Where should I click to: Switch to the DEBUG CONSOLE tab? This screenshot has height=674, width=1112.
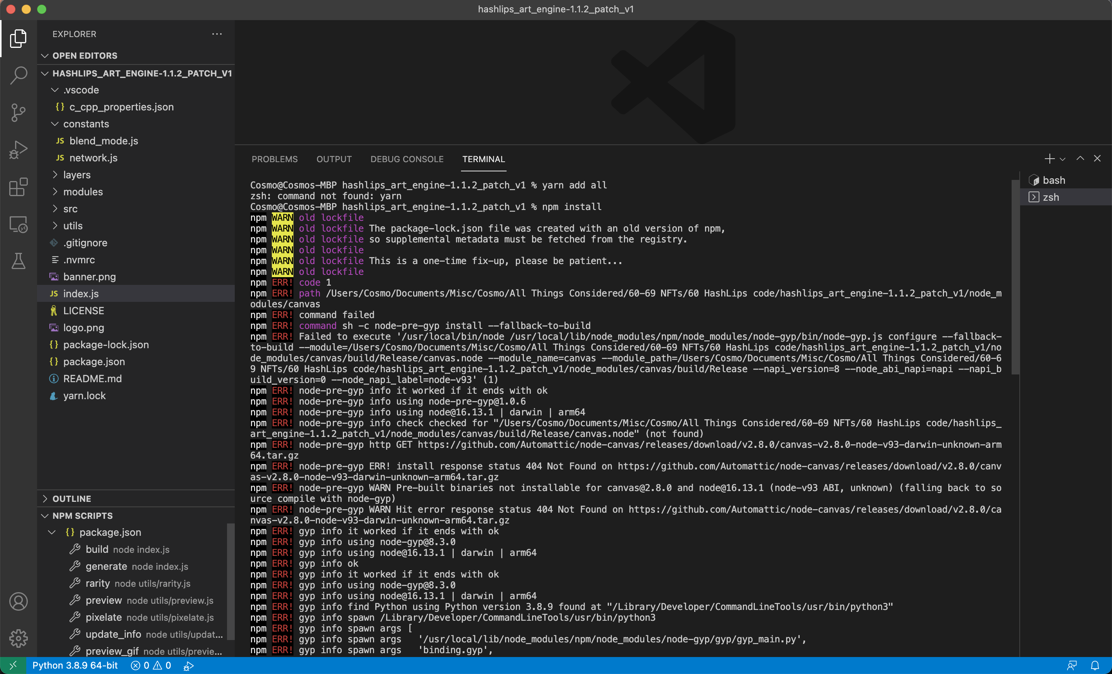(x=407, y=159)
